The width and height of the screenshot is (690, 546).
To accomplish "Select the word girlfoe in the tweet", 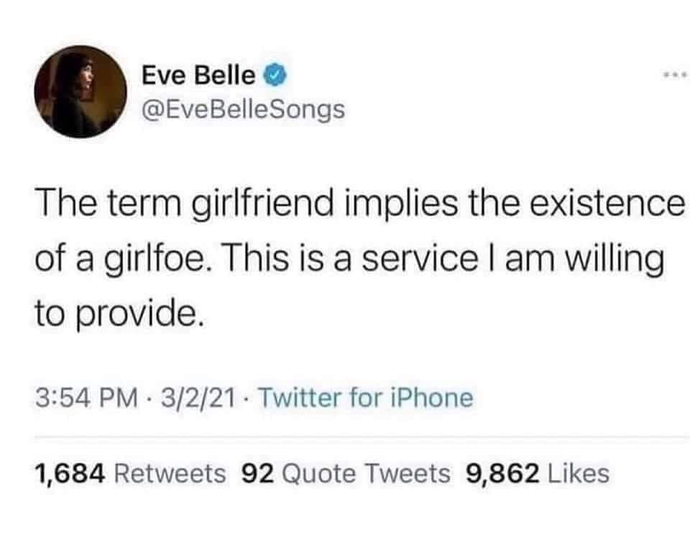I will point(155,258).
